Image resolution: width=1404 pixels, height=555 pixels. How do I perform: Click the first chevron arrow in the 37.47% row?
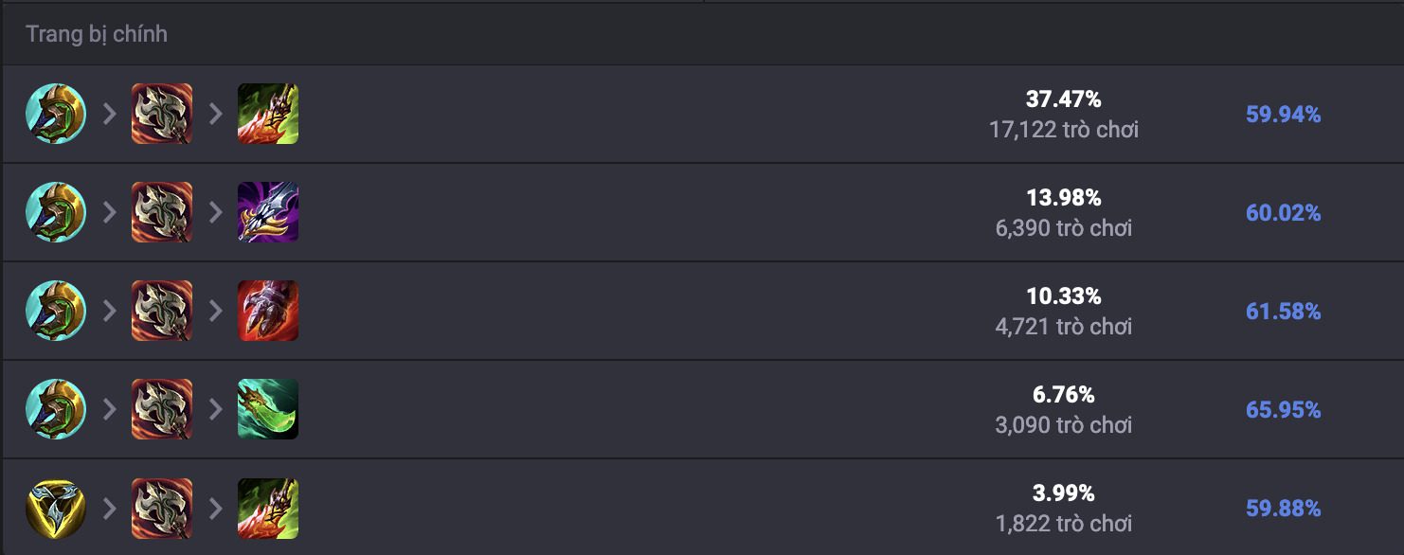click(x=109, y=114)
